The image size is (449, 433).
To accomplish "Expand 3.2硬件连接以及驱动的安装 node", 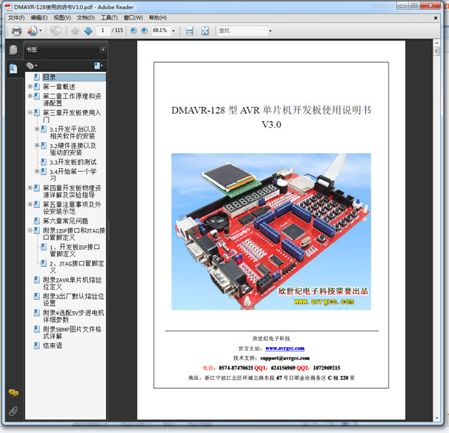I will [37, 145].
